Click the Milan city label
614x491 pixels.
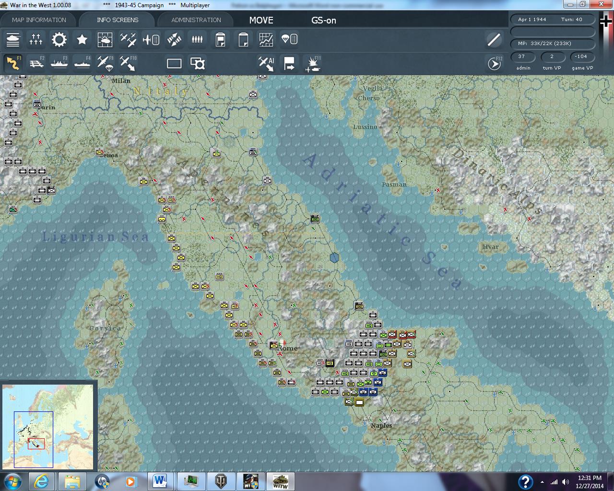121,81
